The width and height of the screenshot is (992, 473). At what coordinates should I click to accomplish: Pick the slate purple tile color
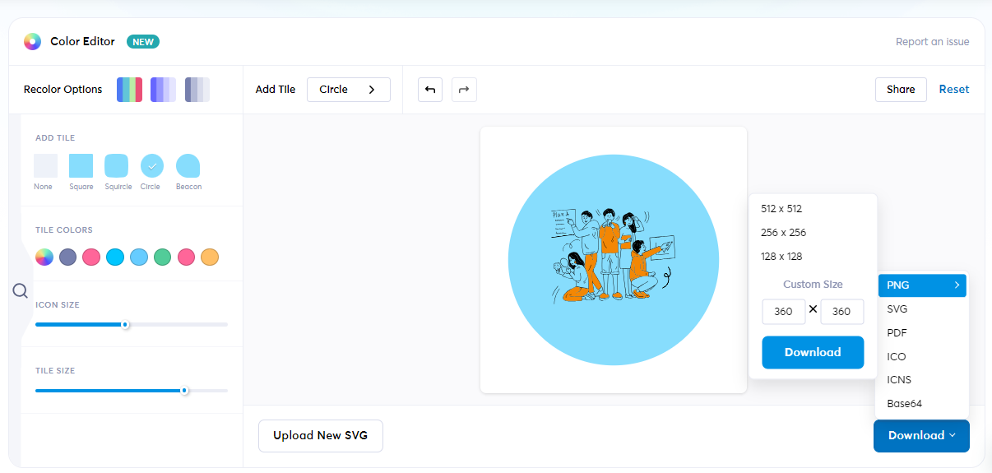point(68,257)
